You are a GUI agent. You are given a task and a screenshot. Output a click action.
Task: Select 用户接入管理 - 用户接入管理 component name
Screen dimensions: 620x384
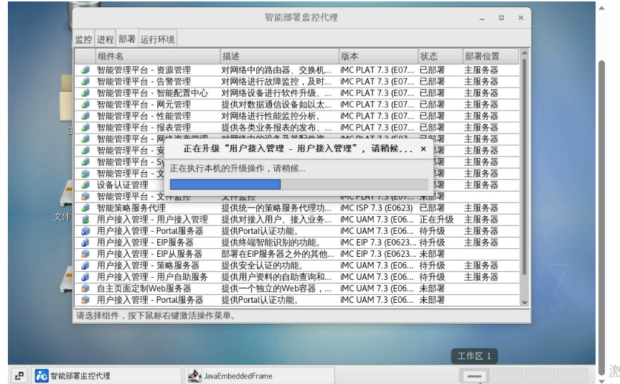click(x=152, y=219)
